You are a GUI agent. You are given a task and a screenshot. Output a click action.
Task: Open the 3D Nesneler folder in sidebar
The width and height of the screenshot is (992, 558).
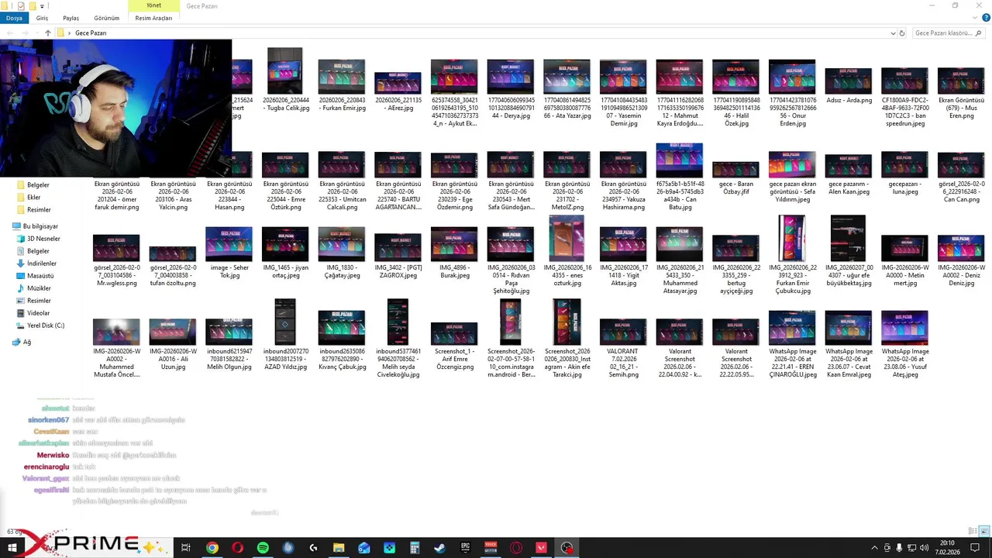(x=43, y=239)
